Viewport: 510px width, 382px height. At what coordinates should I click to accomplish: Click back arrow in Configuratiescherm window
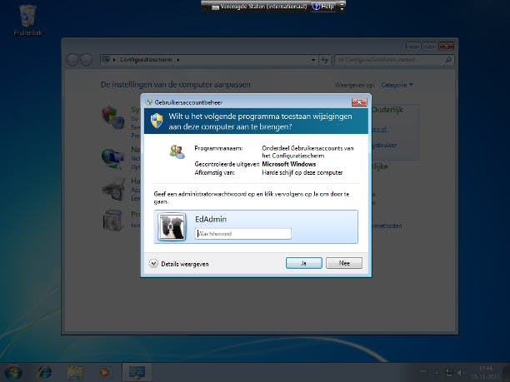point(72,60)
